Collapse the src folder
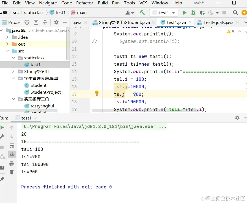The height and width of the screenshot is (203, 247). [x=7, y=51]
